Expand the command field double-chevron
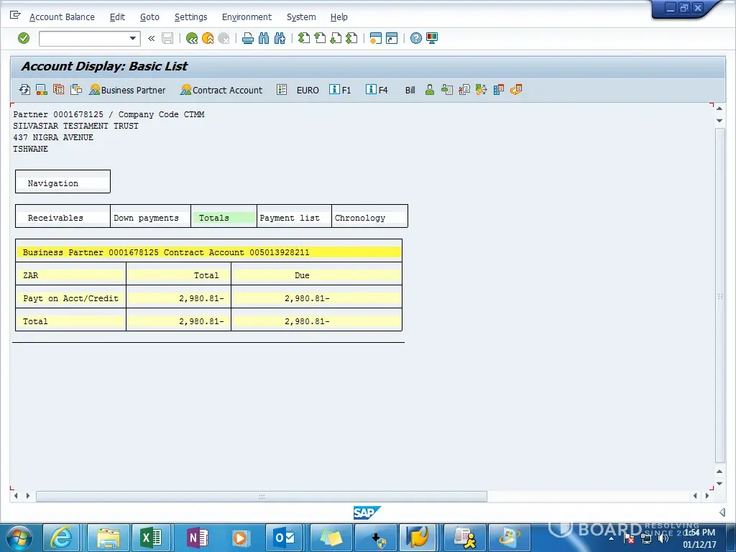 (x=151, y=38)
